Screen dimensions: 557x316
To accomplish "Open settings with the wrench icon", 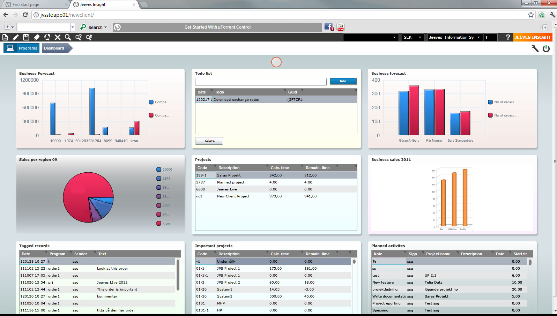I will pos(535,48).
